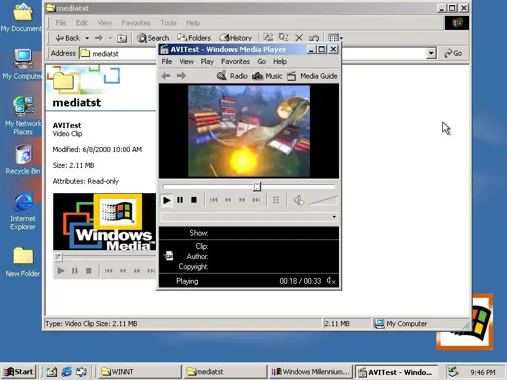
Task: Click Play button in Windows Media Player
Action: [x=167, y=200]
